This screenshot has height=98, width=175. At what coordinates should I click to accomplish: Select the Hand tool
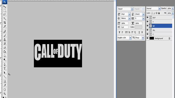tap(5, 90)
